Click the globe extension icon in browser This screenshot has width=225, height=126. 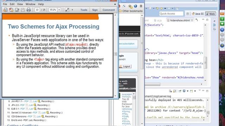pyautogui.click(x=135, y=6)
